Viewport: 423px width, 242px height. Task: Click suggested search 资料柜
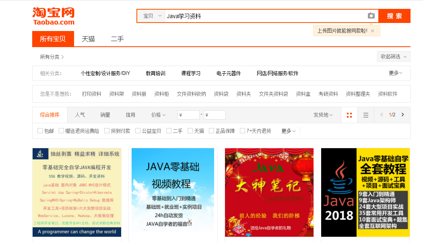[161, 94]
